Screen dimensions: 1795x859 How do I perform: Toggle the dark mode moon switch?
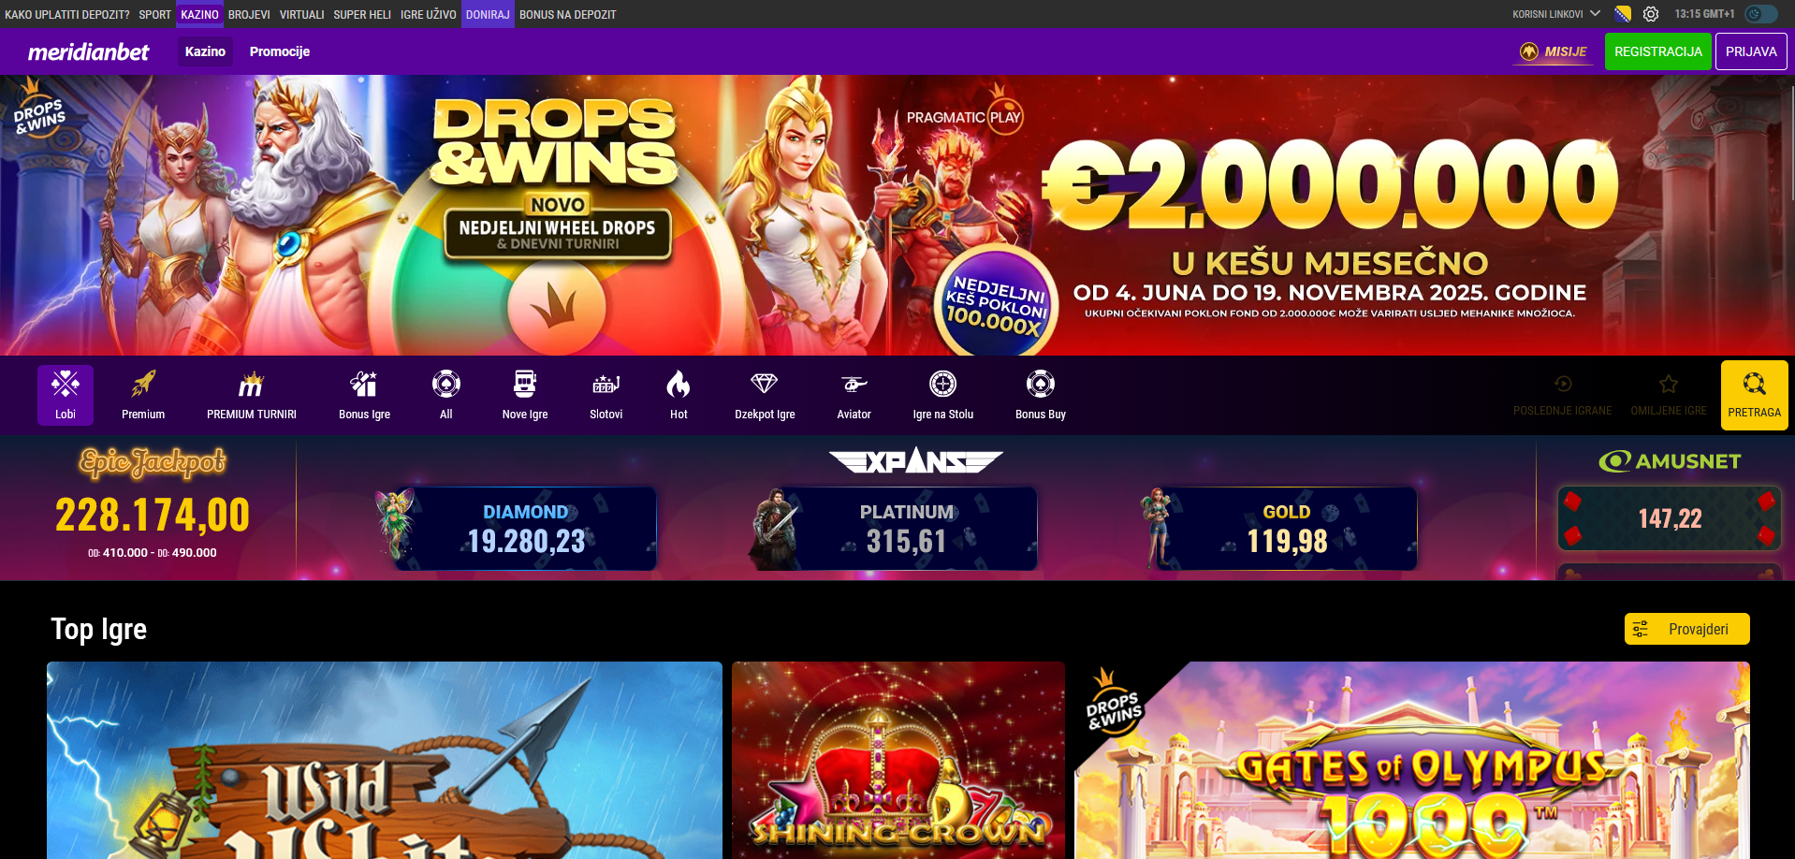(1760, 14)
